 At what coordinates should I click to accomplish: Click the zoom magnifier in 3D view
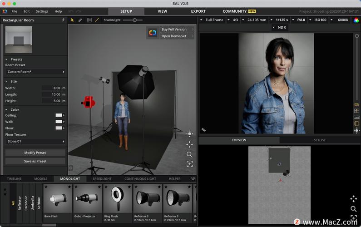189,154
